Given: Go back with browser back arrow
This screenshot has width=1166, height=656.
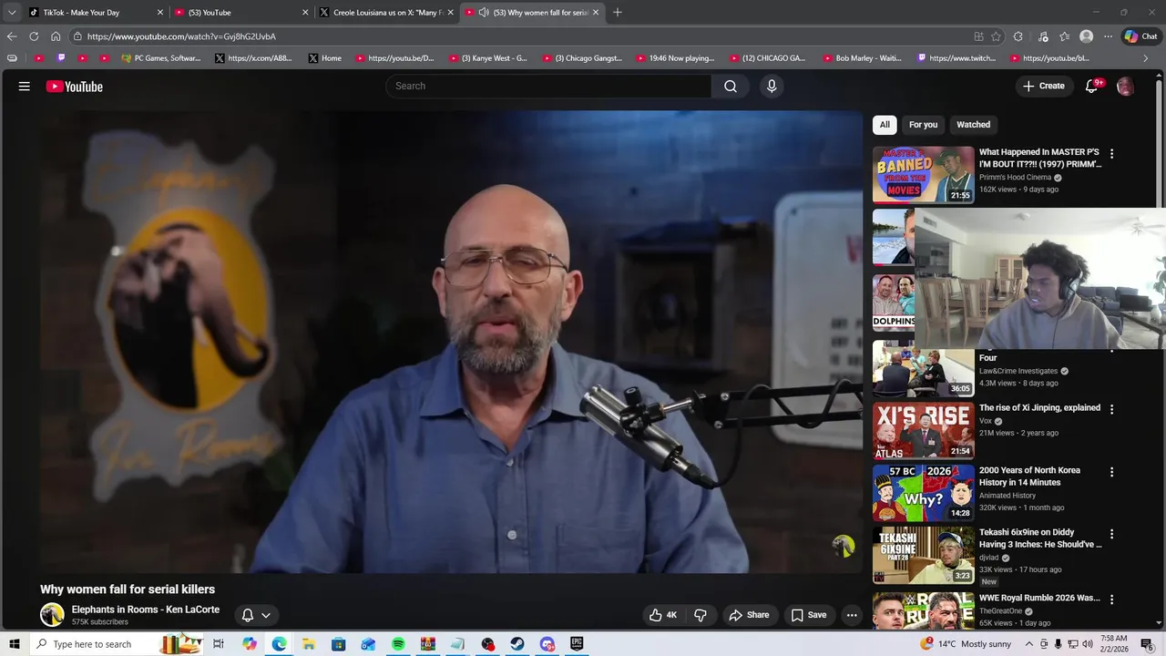Looking at the screenshot, I should 12,36.
